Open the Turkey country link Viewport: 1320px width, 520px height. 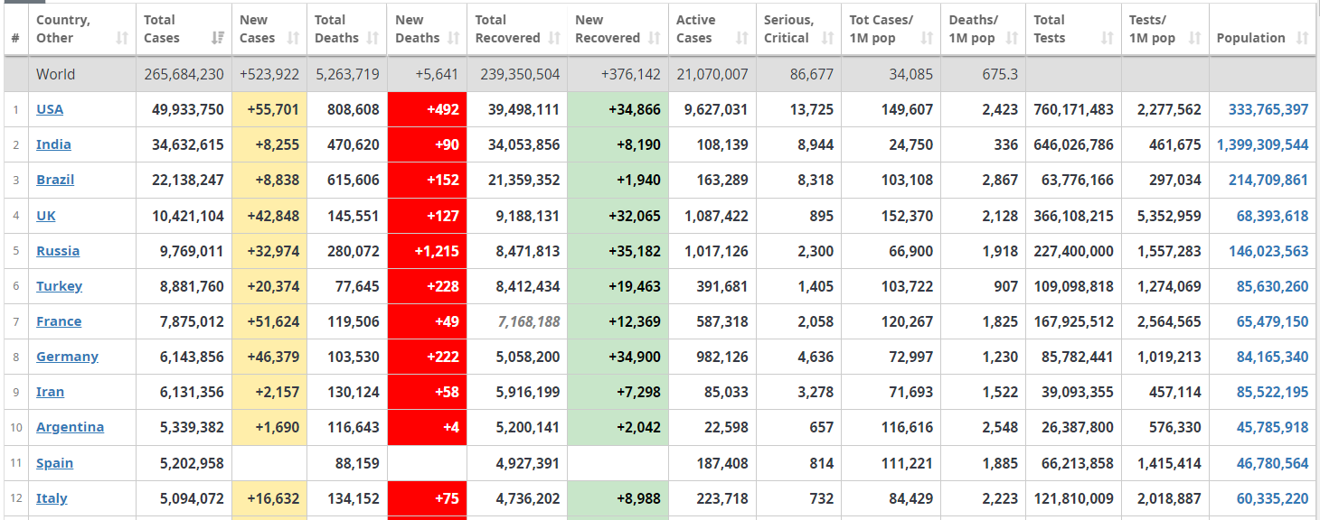(59, 286)
